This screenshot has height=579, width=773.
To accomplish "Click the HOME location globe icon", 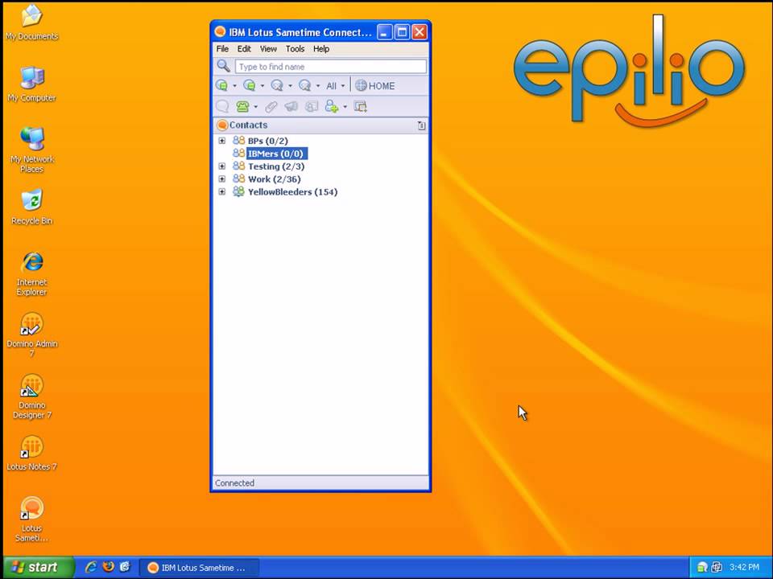I will 361,86.
